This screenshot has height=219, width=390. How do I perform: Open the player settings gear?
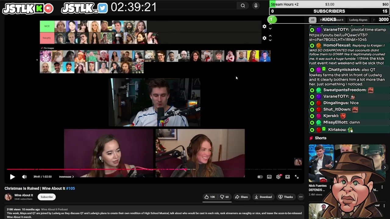[278, 177]
